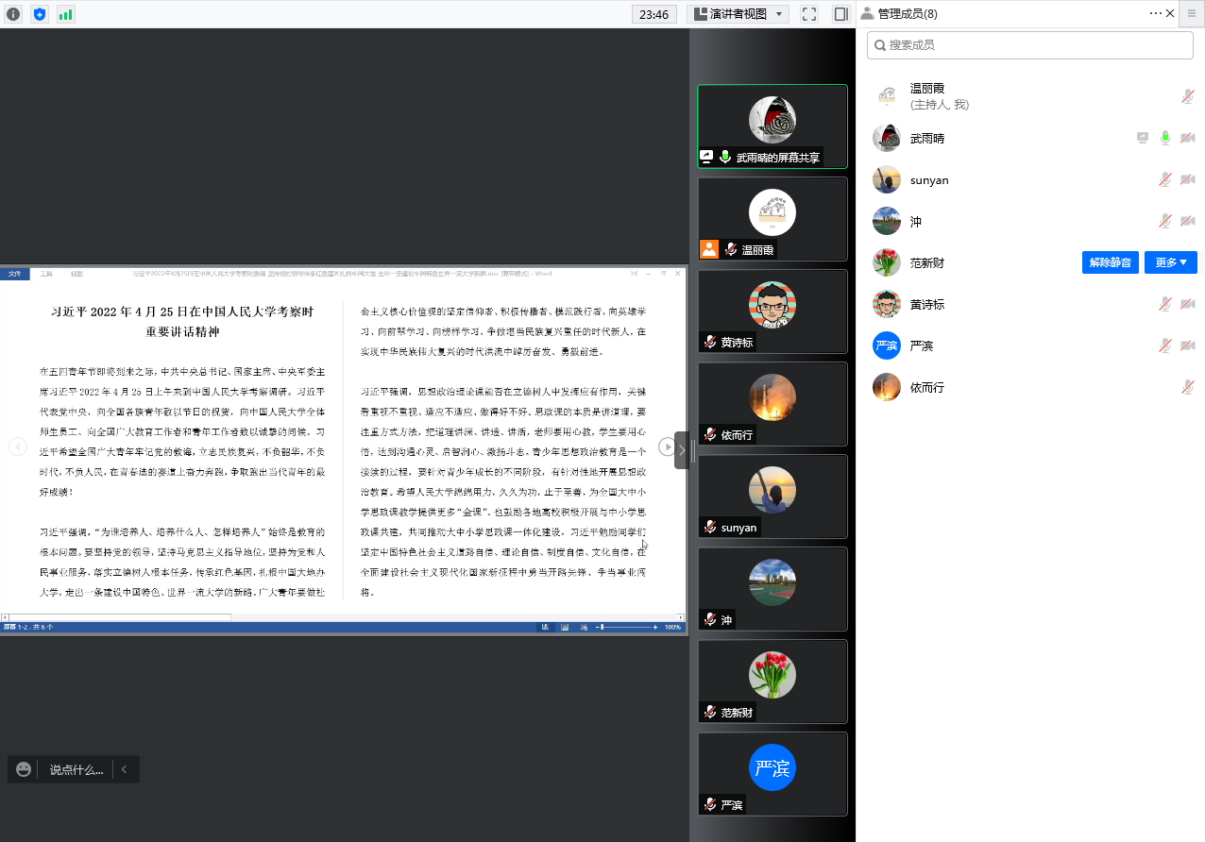
Task: Open the emoji picker in the chat bar
Action: pos(23,769)
